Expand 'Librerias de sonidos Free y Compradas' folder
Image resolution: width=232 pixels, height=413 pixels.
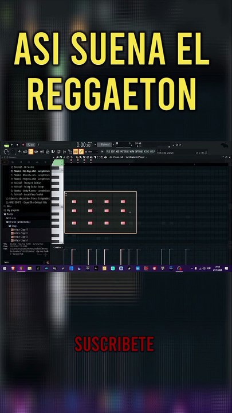click(27, 198)
